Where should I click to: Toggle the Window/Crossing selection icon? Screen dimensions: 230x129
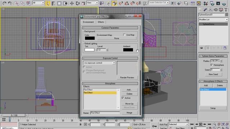(x=65, y=3)
